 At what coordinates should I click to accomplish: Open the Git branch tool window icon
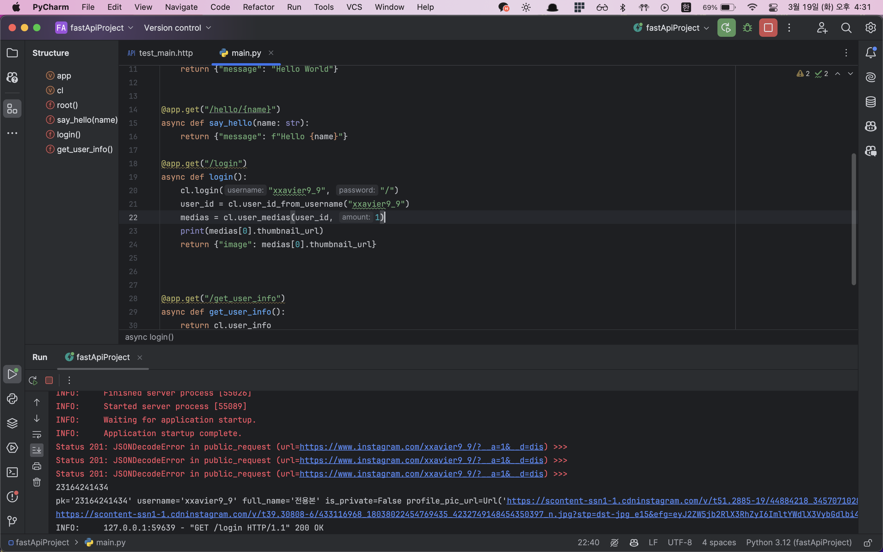tap(12, 521)
